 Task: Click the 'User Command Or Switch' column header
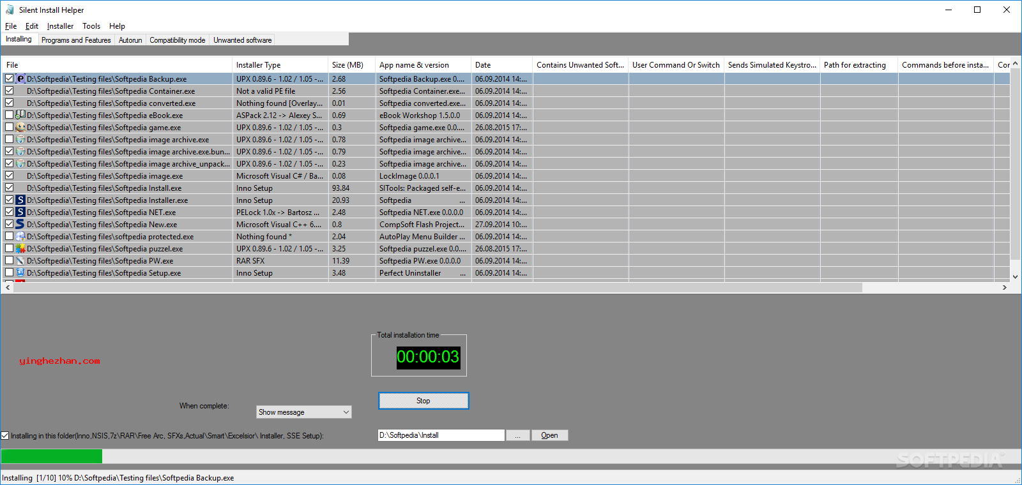coord(676,65)
